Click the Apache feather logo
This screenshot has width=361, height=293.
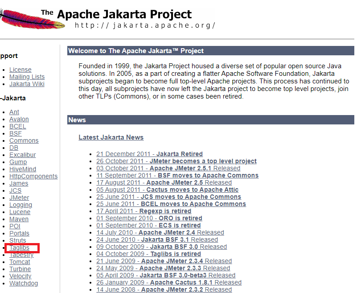pyautogui.click(x=32, y=19)
